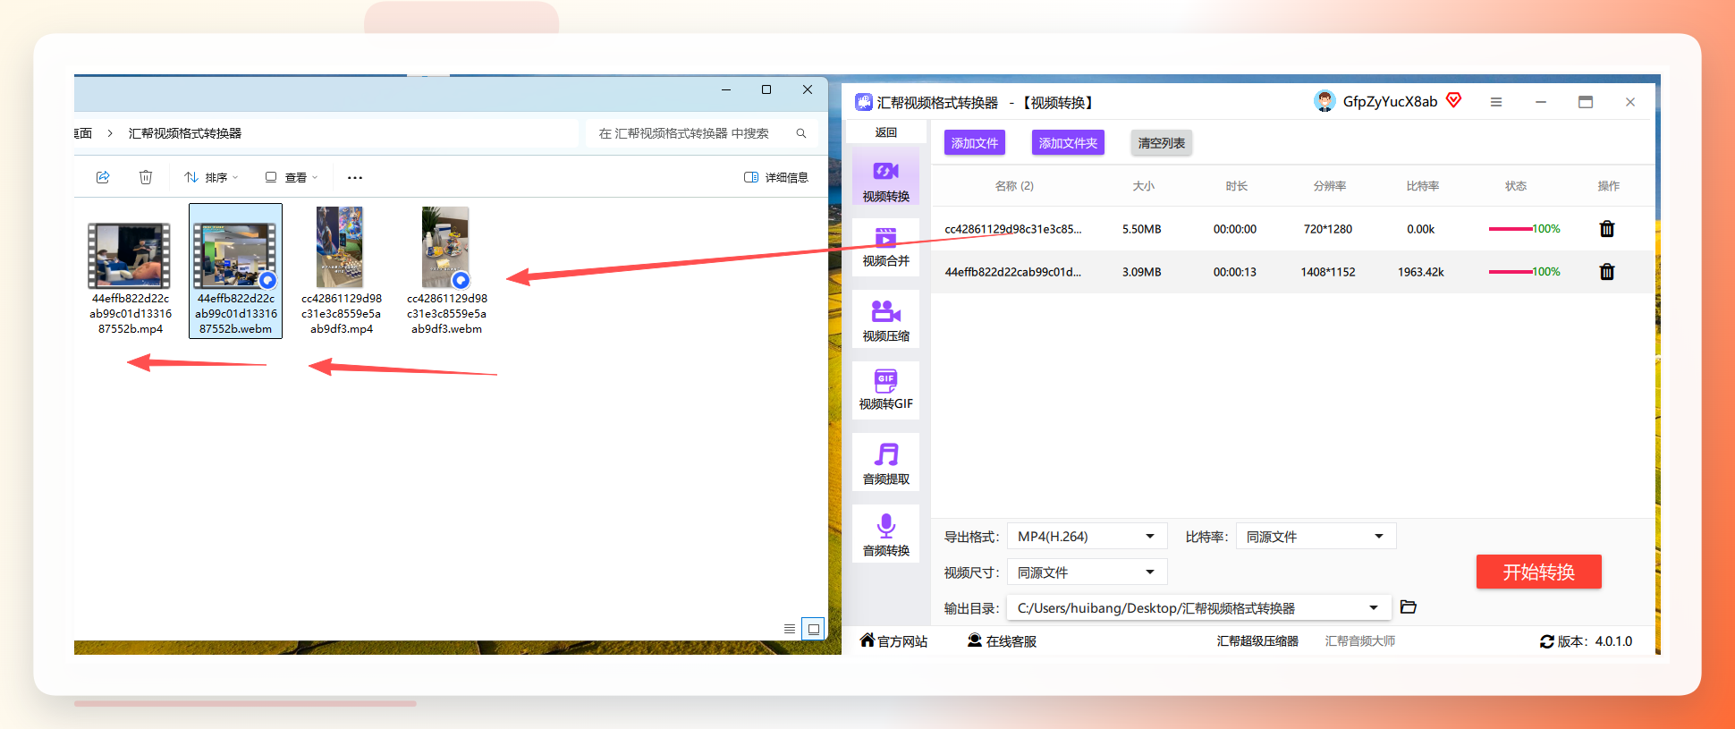The width and height of the screenshot is (1735, 729).
Task: Open the 视频转GIF tool
Action: point(885,390)
